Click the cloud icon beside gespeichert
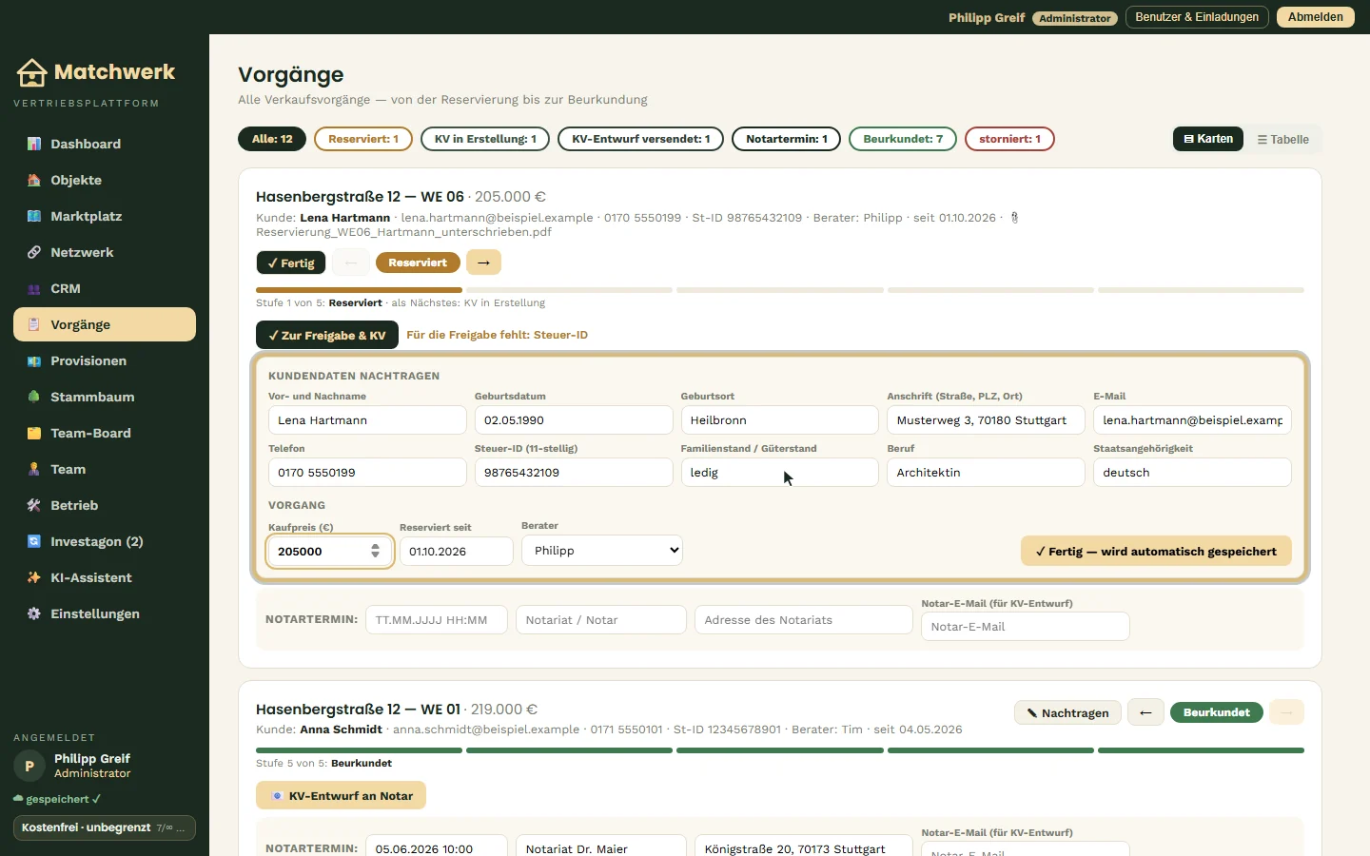1370x856 pixels. 18,799
